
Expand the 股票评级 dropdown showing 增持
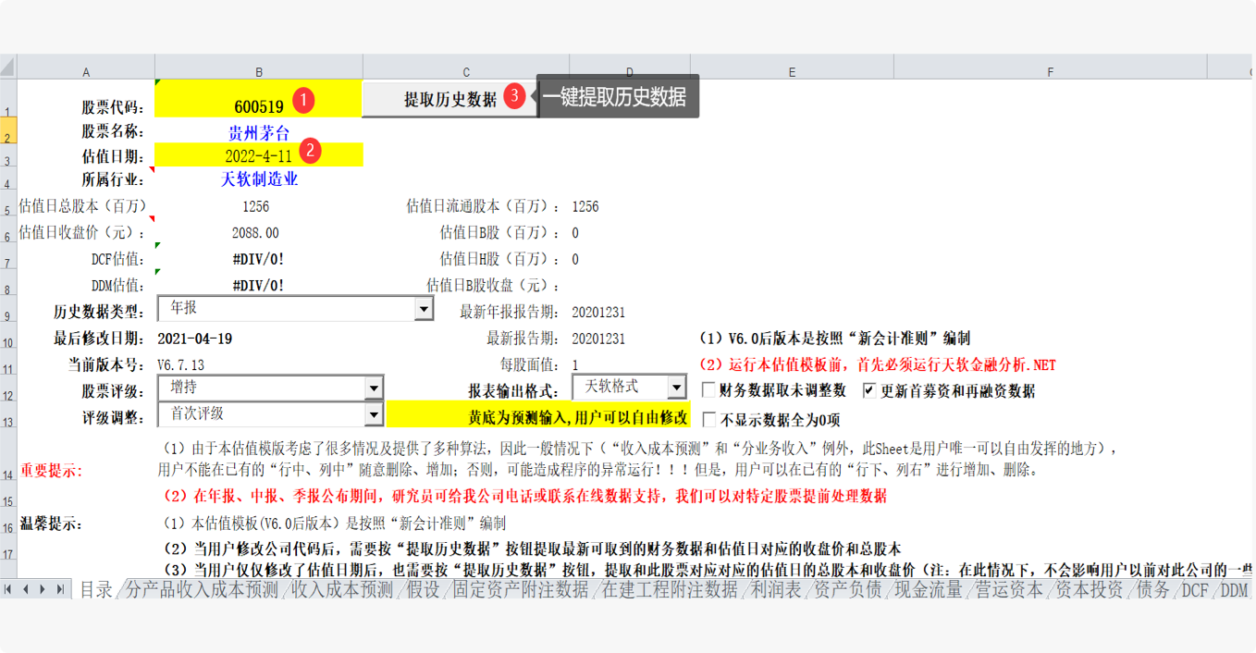pos(374,388)
